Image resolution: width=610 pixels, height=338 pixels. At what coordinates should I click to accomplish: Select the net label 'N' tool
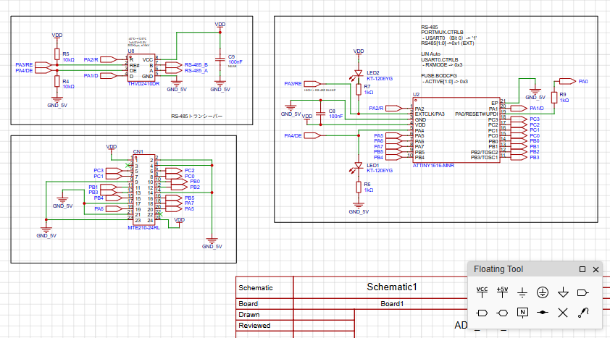(x=522, y=313)
